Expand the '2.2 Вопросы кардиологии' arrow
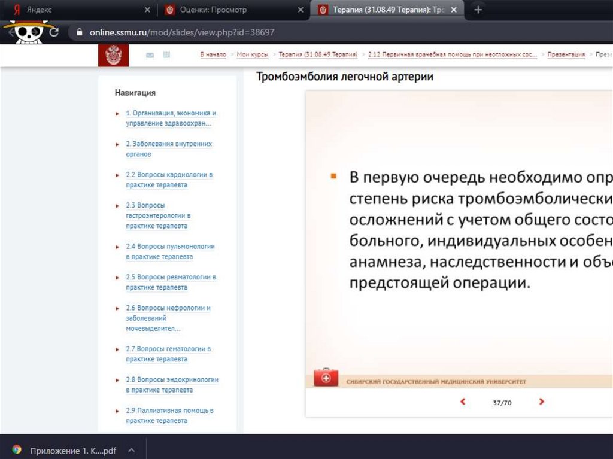This screenshot has height=459, width=613. coord(118,175)
